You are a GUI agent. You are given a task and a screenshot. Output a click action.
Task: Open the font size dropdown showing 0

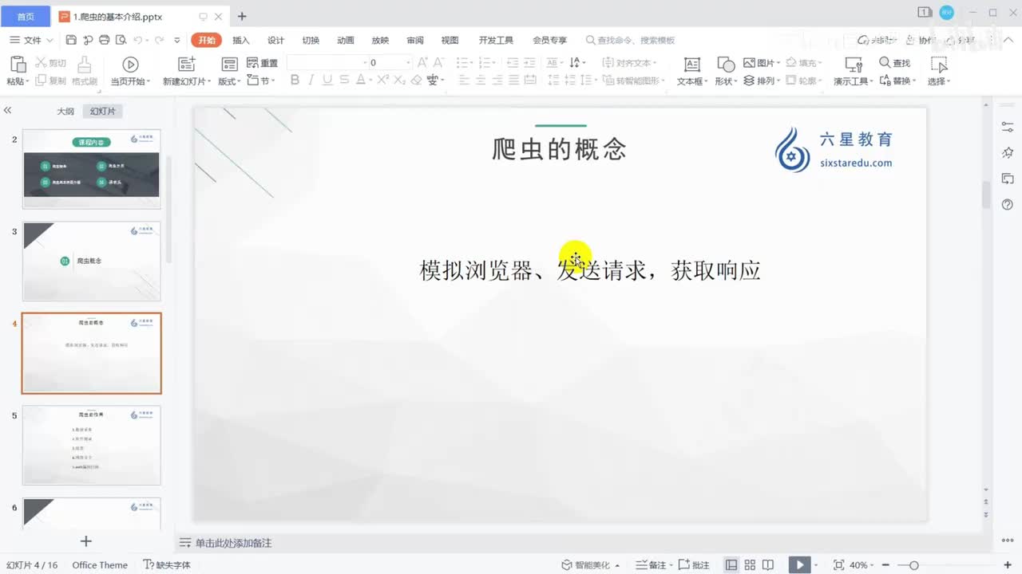(x=407, y=62)
